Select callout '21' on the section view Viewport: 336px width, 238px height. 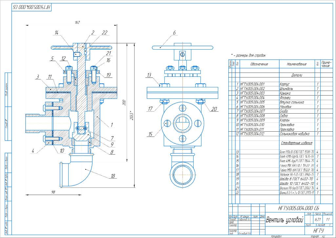[108, 53]
